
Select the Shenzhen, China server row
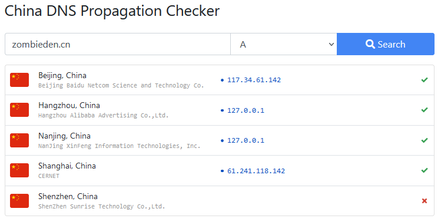coord(220,201)
